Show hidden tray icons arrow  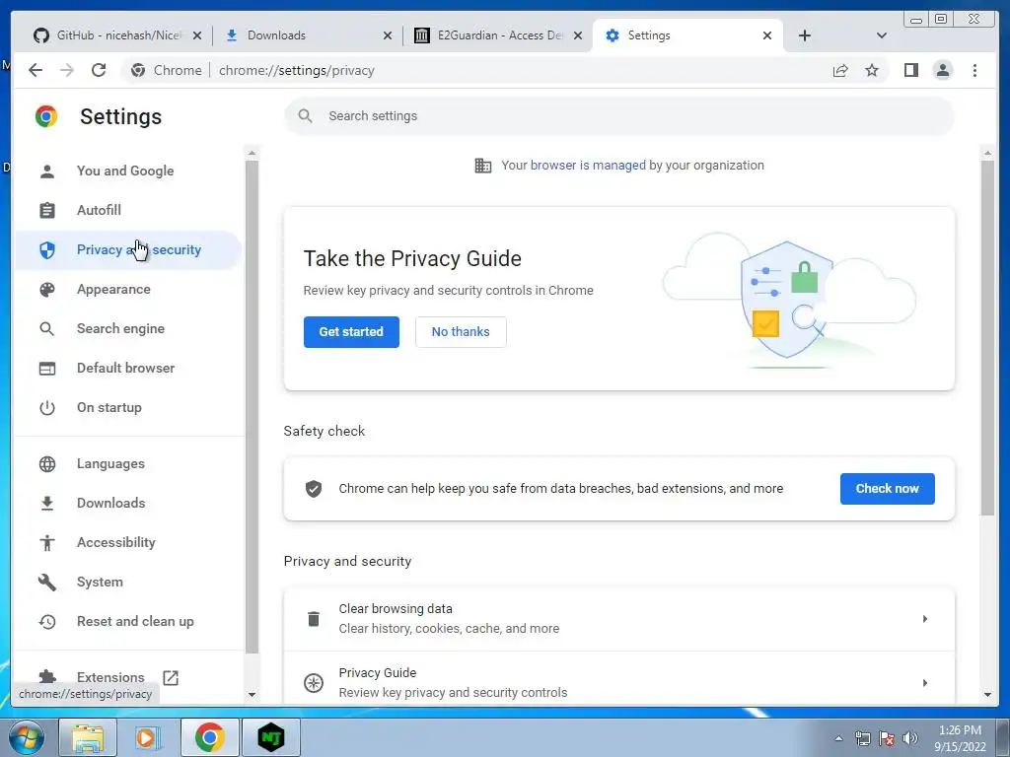tap(838, 738)
